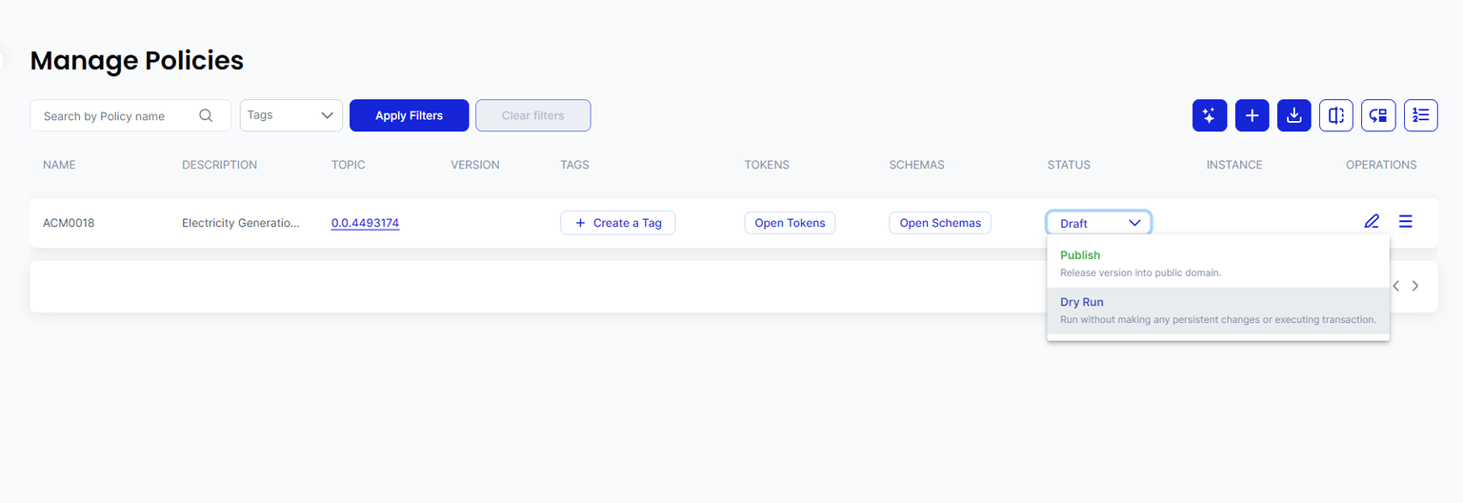Focus the Search by Policy name field
1463x503 pixels.
116,116
